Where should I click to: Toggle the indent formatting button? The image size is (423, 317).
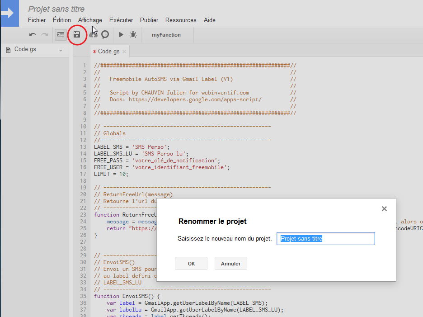tap(61, 35)
